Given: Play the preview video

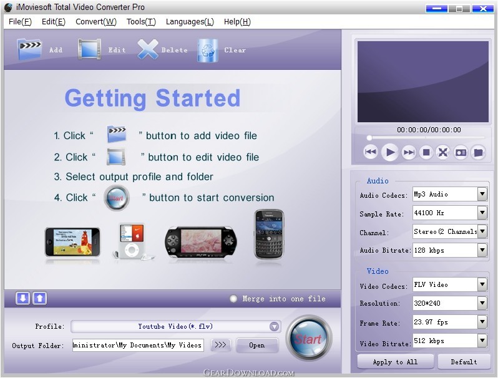Looking at the screenshot, I should coord(389,152).
